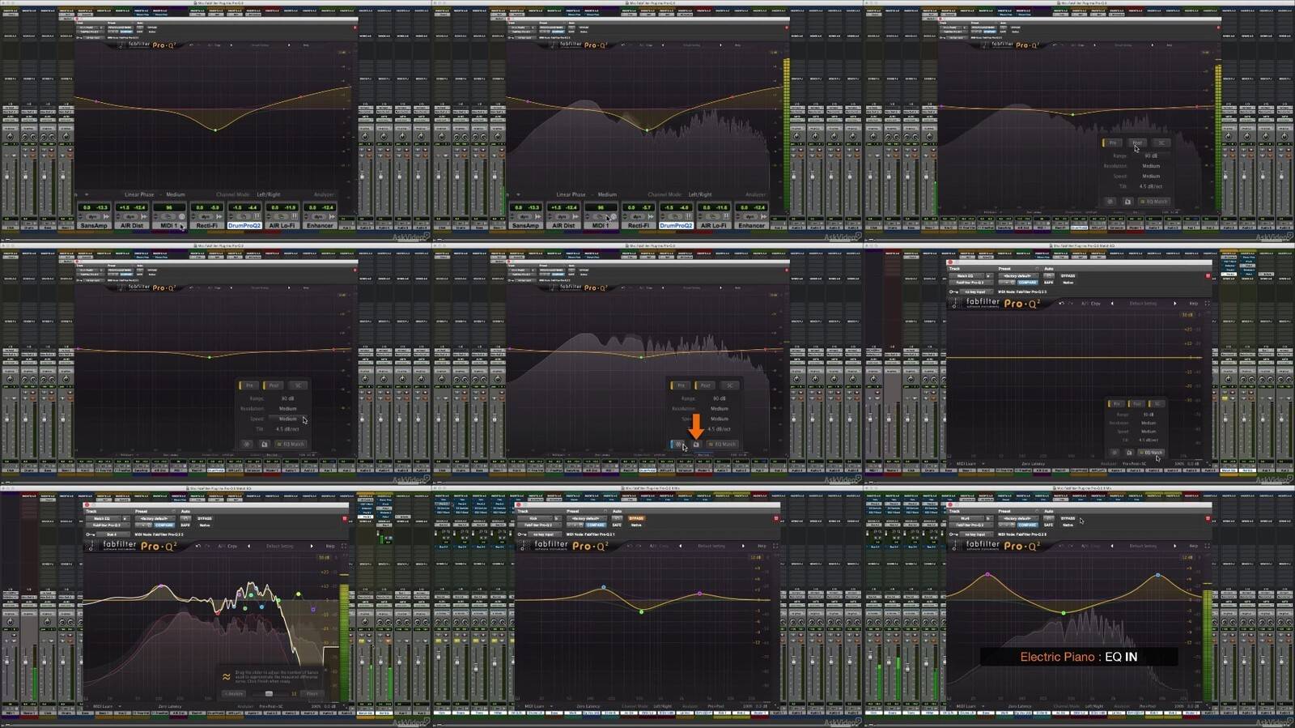Click red target button in Electric Piano plugin header
The width and height of the screenshot is (1295, 728).
click(x=1208, y=518)
